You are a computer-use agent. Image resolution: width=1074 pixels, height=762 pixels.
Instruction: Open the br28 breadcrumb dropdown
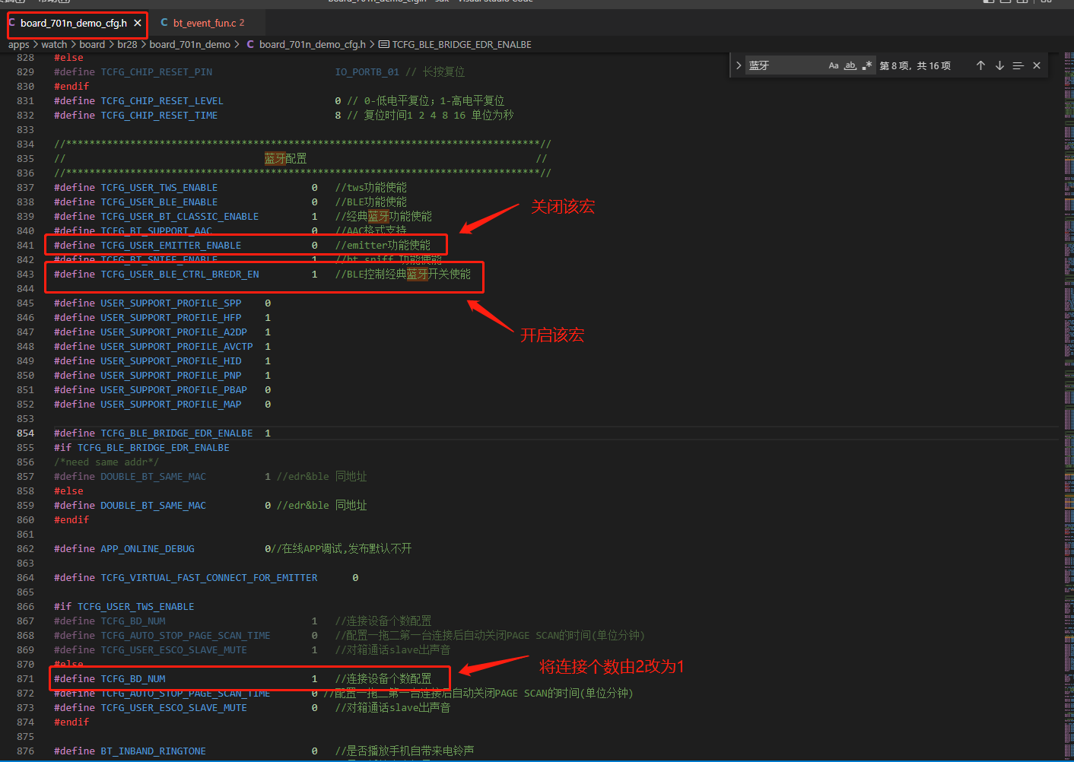tap(127, 44)
